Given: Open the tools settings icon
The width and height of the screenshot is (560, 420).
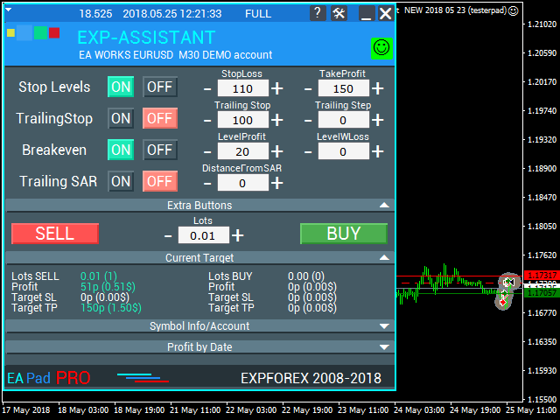Looking at the screenshot, I should [339, 14].
